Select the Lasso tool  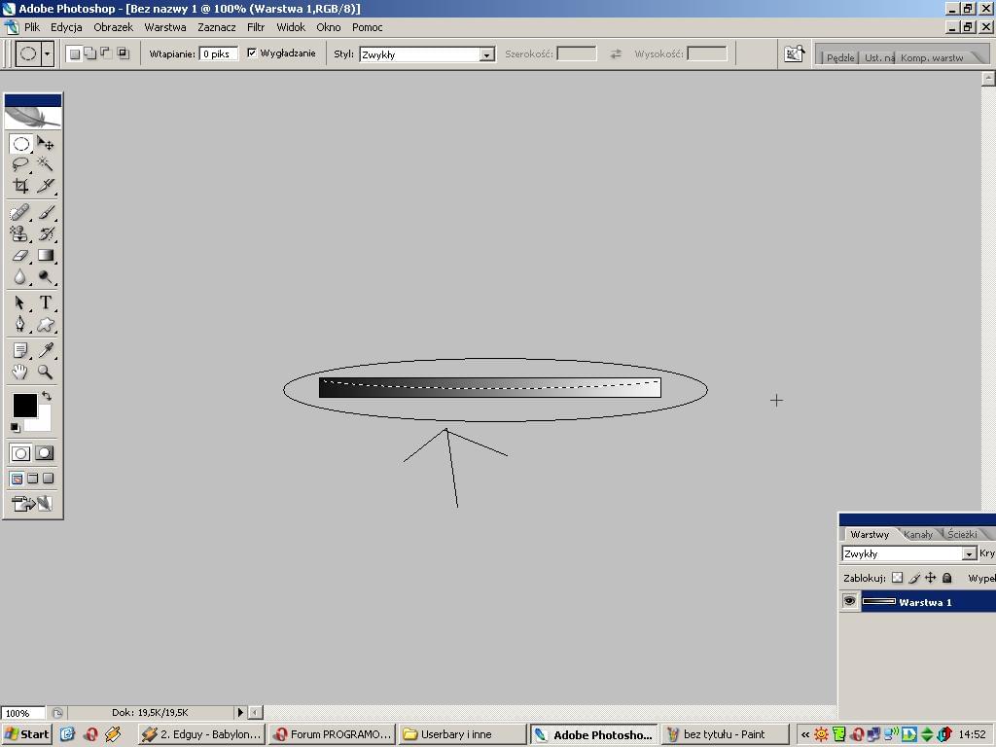(19, 164)
